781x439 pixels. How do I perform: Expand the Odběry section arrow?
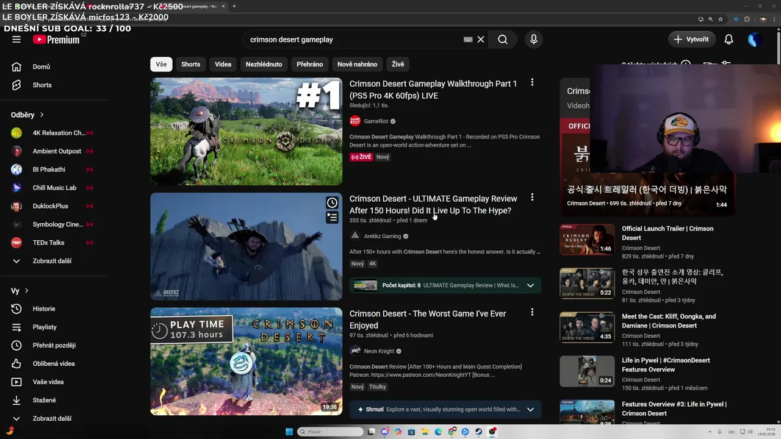(x=41, y=115)
